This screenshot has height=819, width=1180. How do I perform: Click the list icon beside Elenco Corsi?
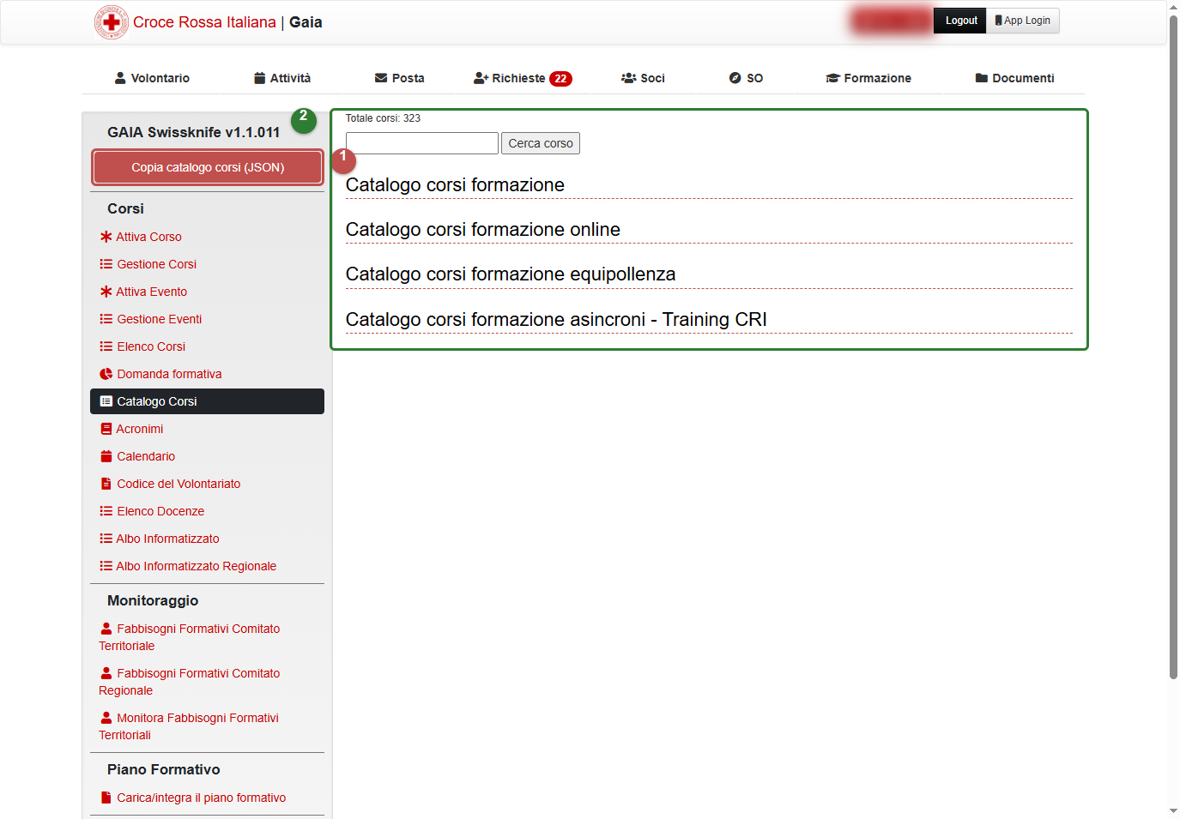[106, 346]
